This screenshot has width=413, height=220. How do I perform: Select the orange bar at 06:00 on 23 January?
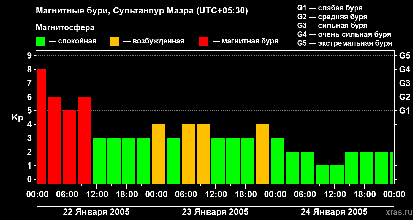pos(188,154)
